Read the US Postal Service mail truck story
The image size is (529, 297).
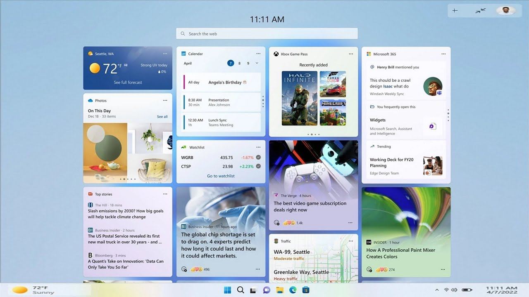125,239
